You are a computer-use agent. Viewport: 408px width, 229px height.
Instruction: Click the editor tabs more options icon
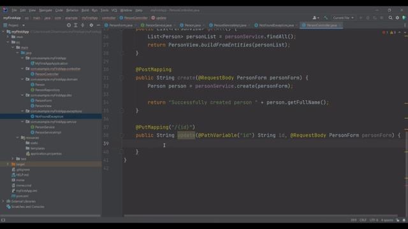[405, 25]
